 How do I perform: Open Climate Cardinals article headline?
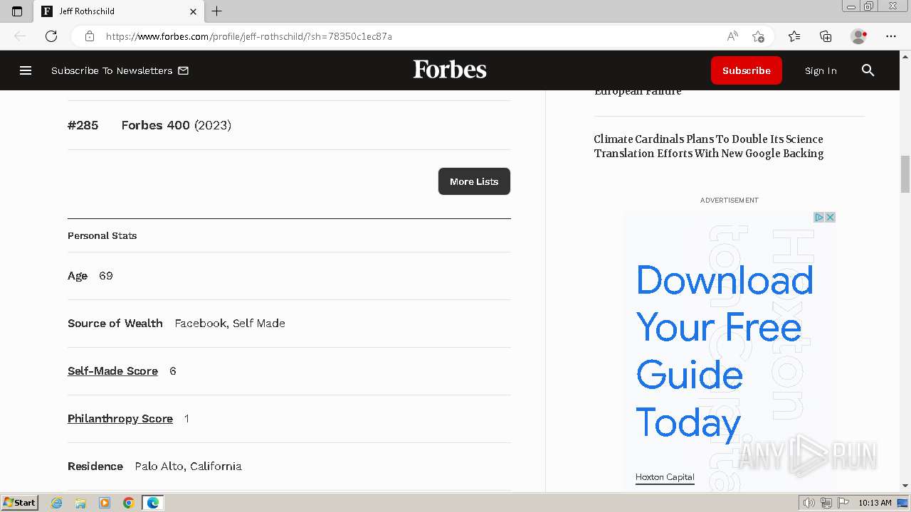pos(709,146)
